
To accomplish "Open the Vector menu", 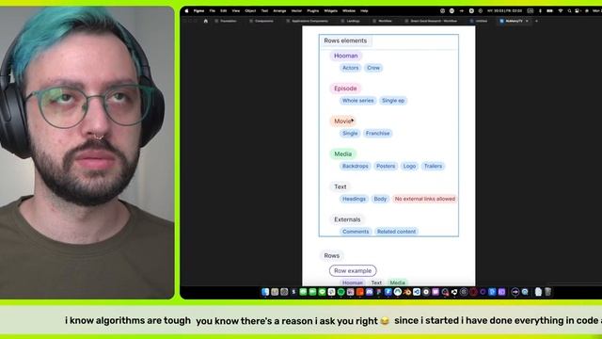I will [x=296, y=10].
